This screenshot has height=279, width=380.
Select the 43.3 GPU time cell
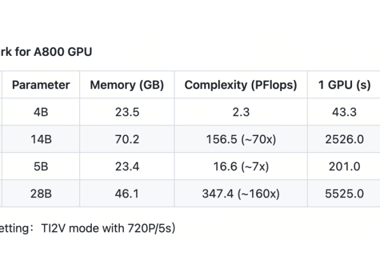point(344,112)
